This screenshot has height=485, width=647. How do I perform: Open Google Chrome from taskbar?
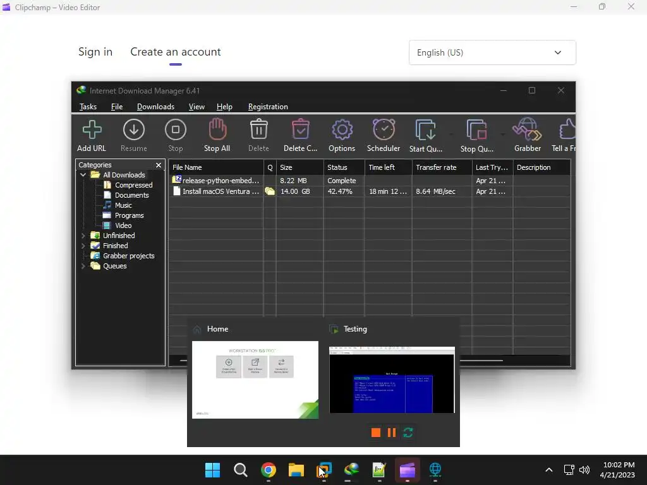[x=268, y=470]
